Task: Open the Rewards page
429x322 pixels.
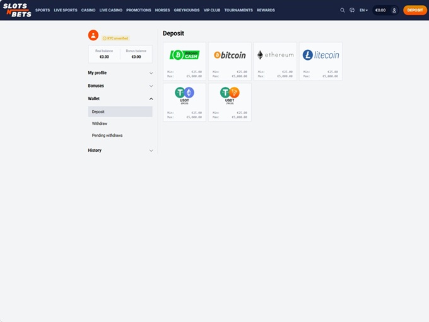Action: point(266,10)
